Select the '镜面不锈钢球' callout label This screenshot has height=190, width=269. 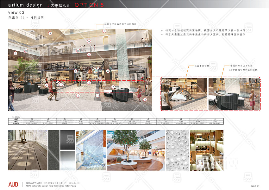coord(202,66)
